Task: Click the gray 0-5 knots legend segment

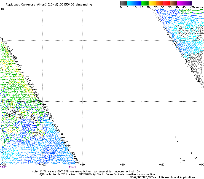Action: [x=124, y=3]
